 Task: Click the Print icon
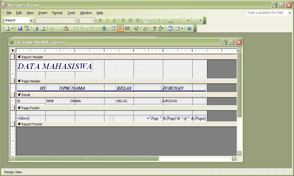36,28
